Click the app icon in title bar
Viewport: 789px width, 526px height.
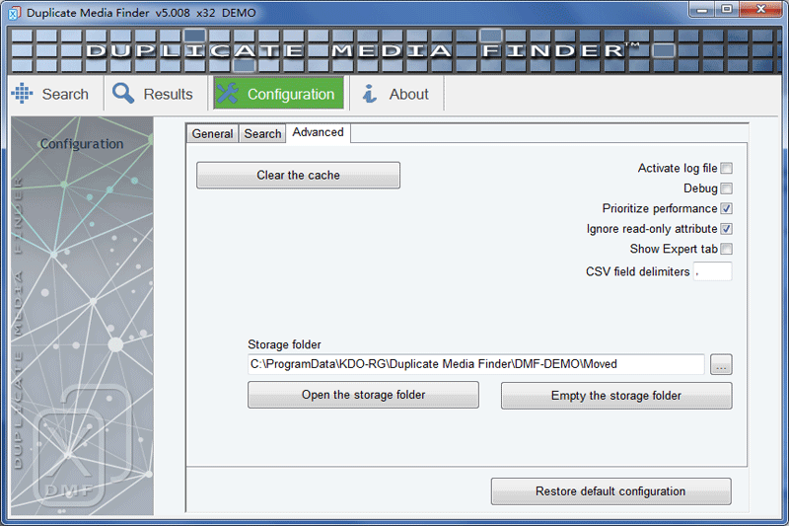click(x=14, y=13)
